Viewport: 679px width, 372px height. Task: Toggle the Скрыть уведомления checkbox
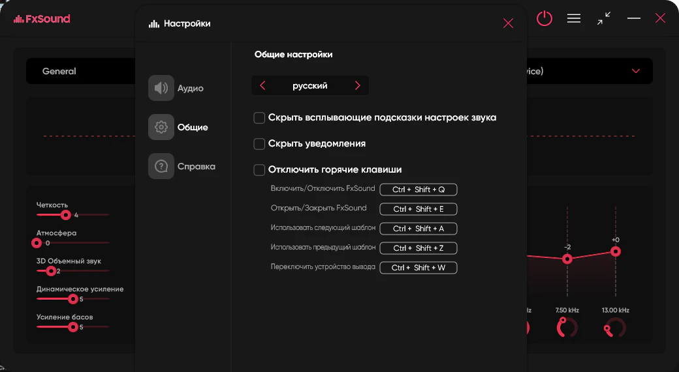tap(259, 144)
